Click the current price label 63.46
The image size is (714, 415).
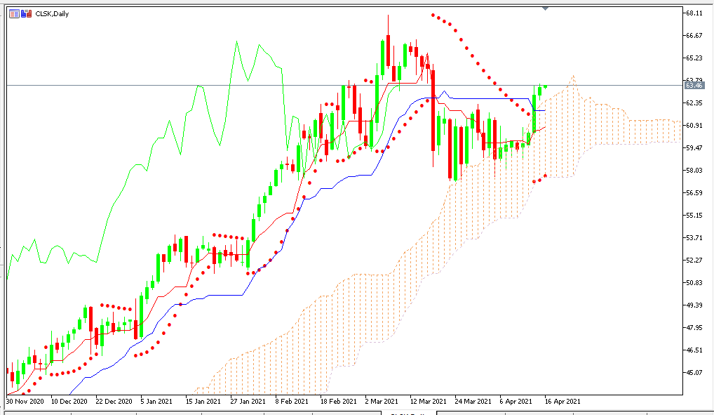(694, 85)
